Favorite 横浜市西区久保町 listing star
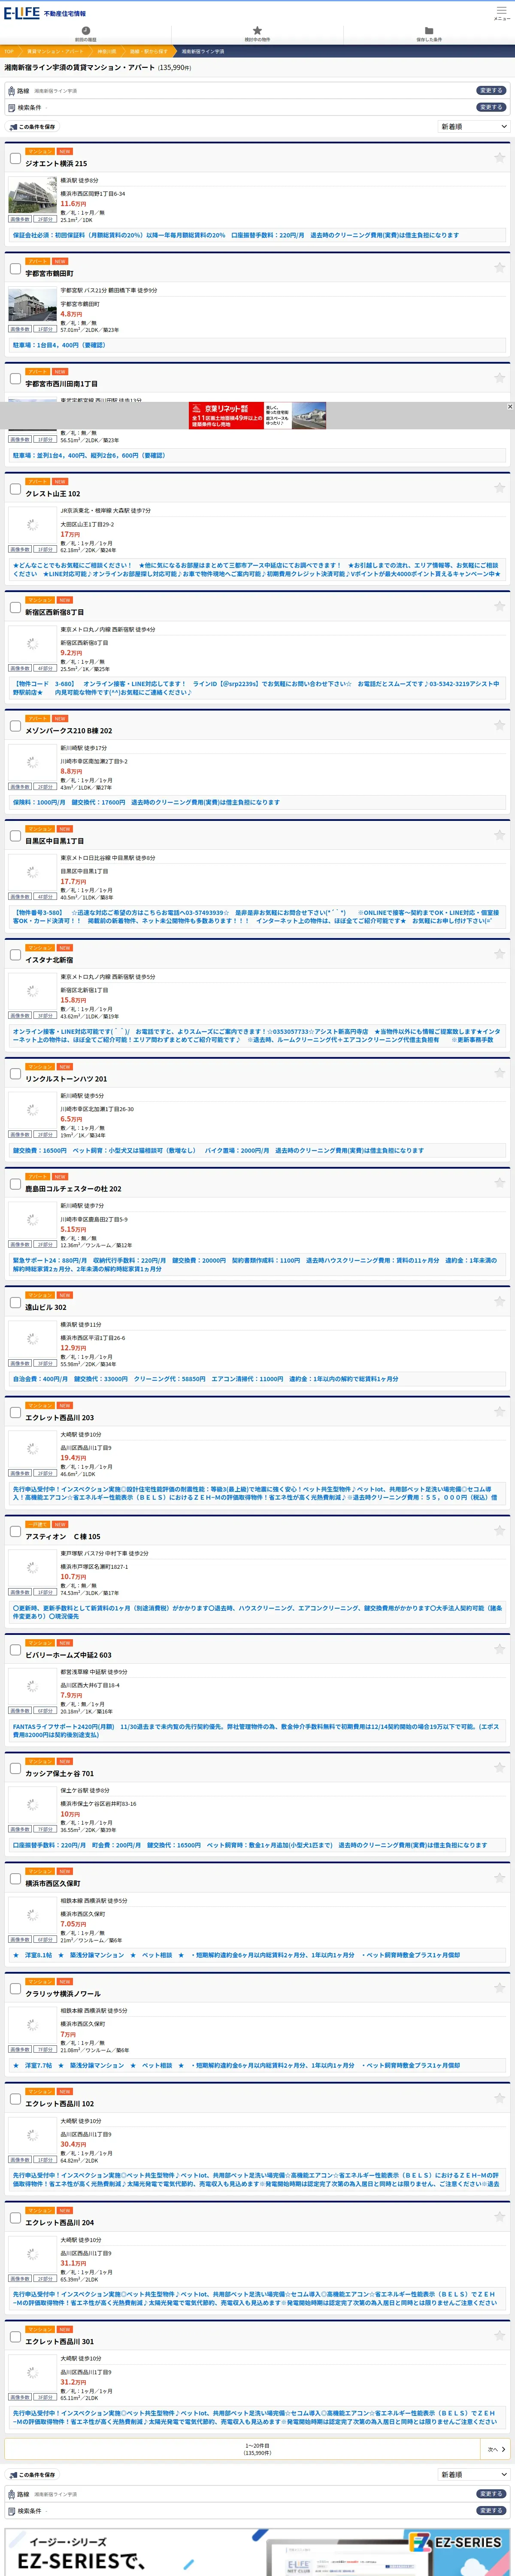 pyautogui.click(x=499, y=1877)
